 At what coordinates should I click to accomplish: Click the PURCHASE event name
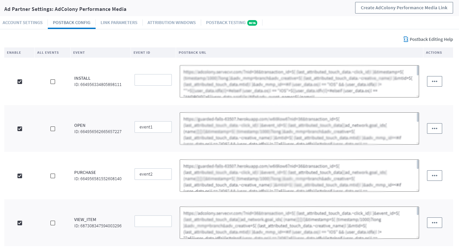click(x=85, y=173)
